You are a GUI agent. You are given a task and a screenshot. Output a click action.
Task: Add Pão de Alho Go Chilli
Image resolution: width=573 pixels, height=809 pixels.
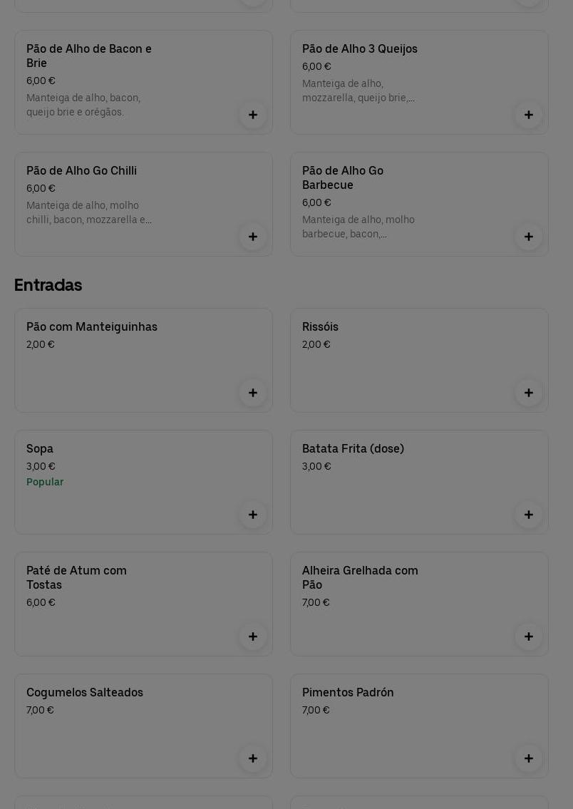click(253, 237)
